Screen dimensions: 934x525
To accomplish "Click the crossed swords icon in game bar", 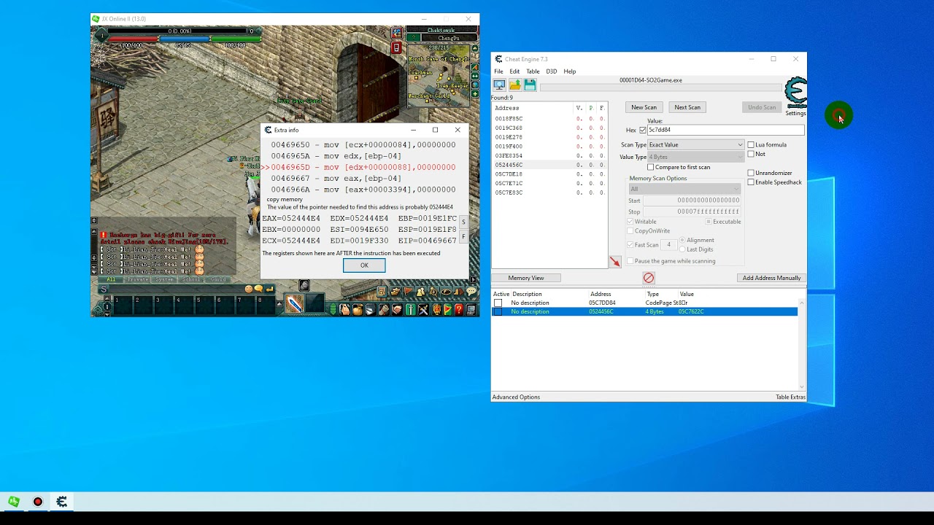I will click(x=423, y=310).
